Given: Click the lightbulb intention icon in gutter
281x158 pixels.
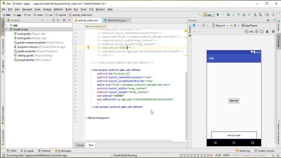Looking at the screenshot, I should 88,47.
